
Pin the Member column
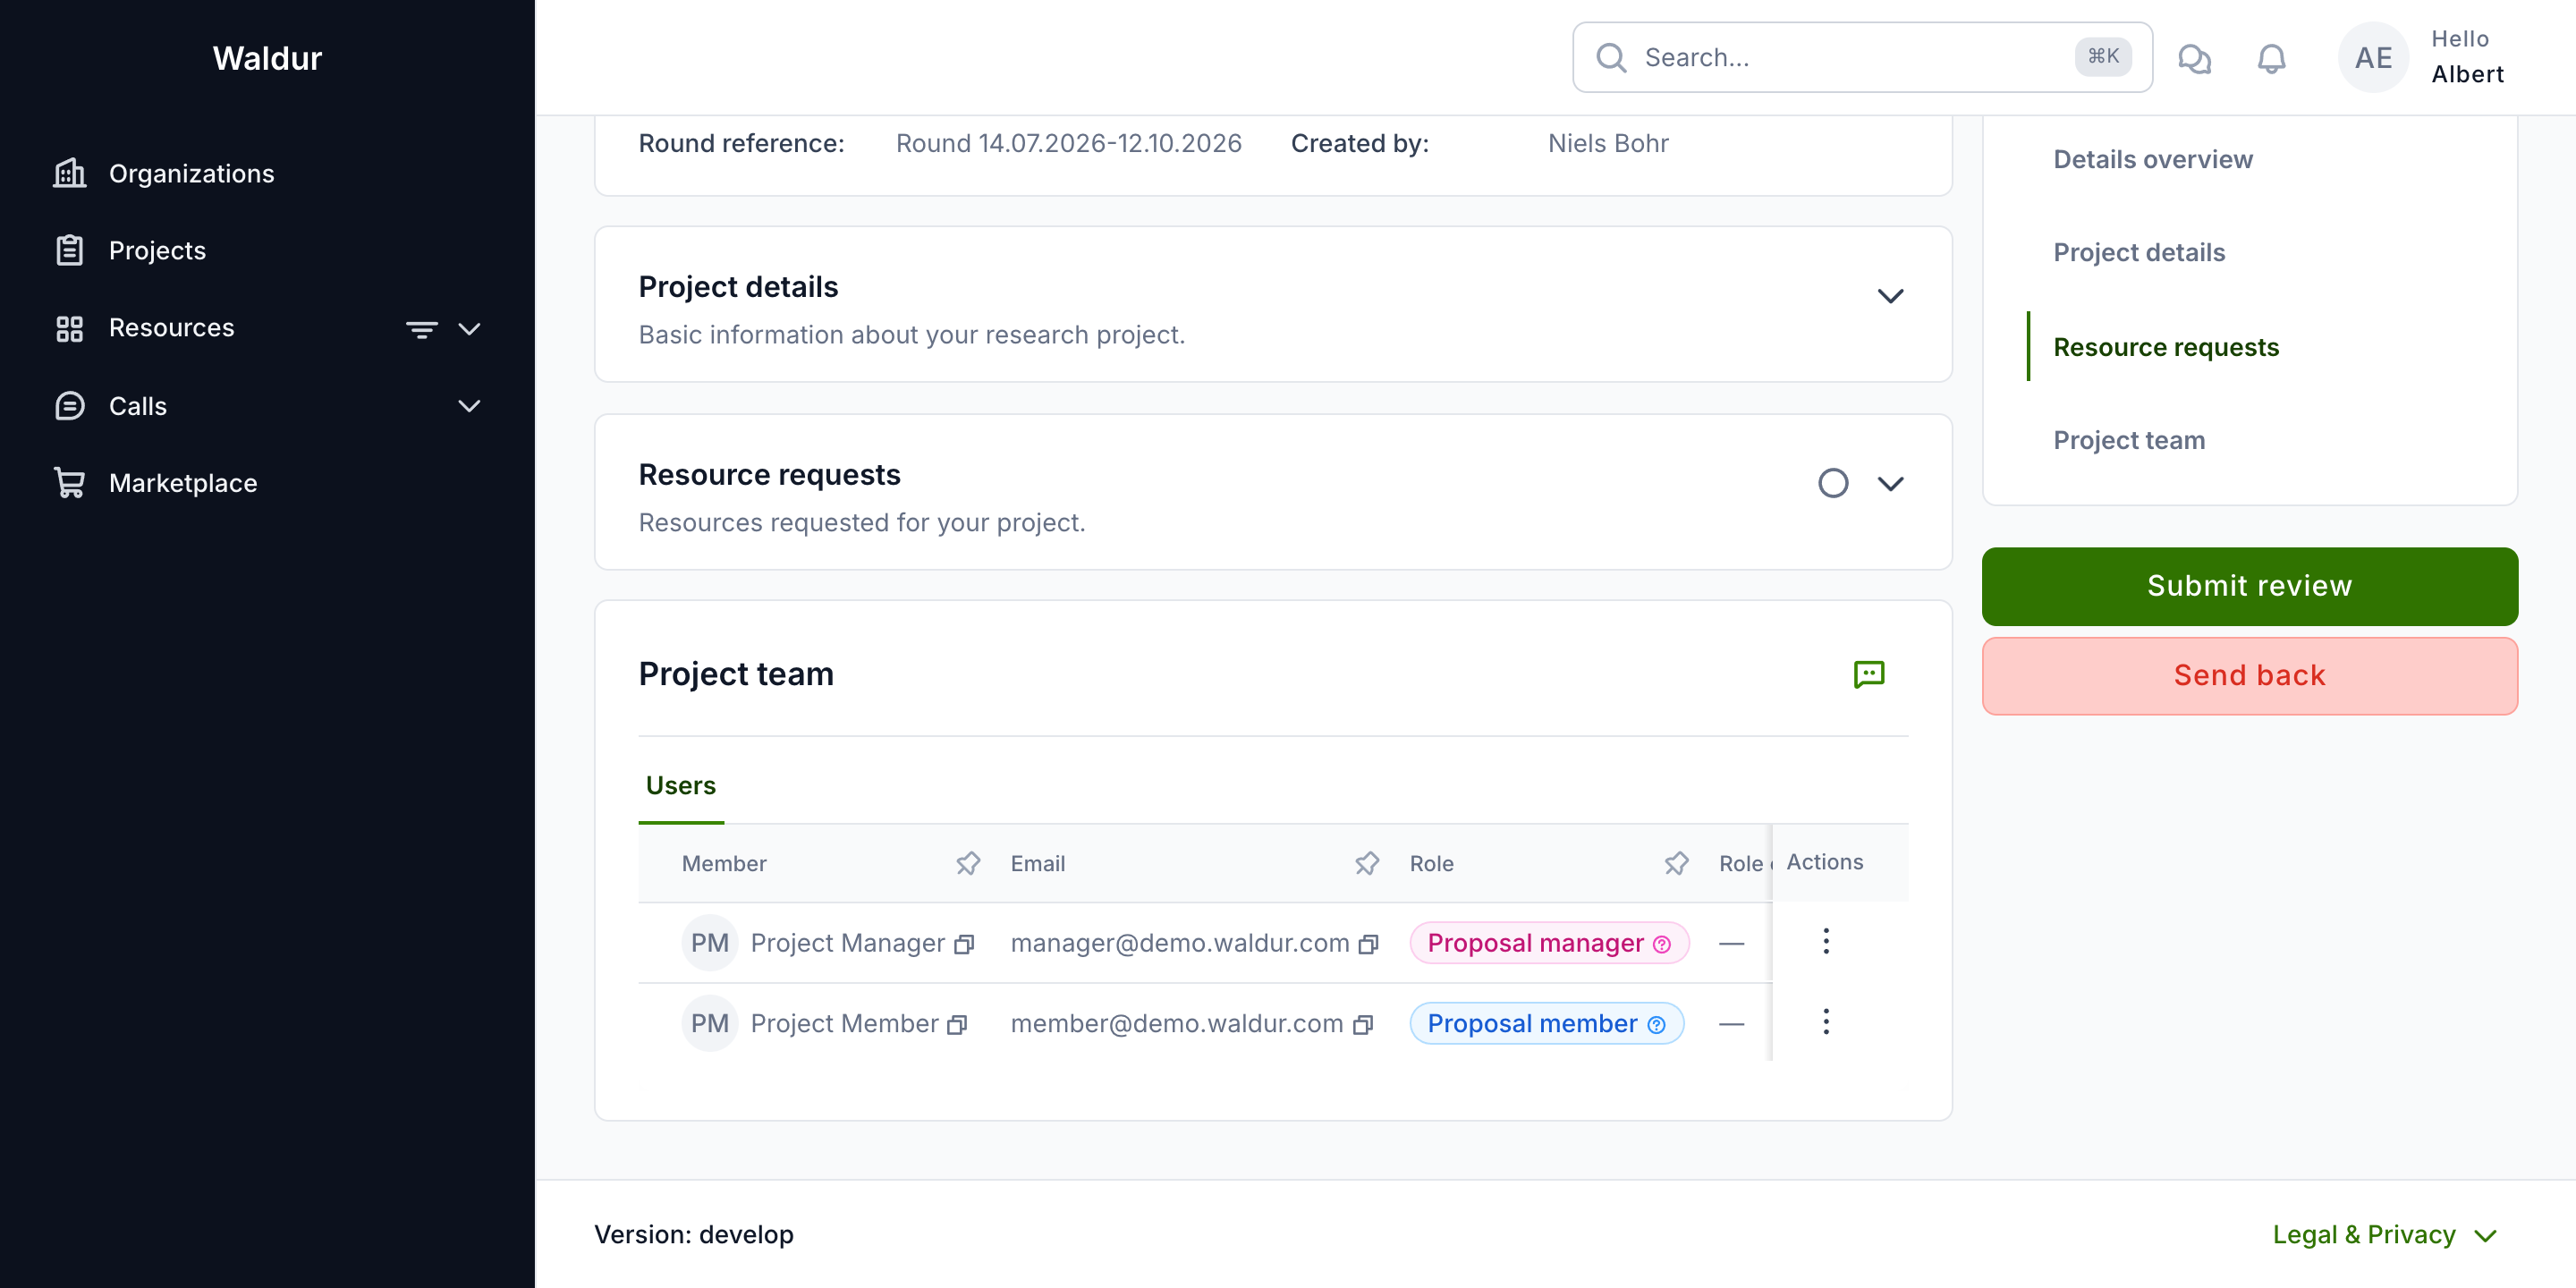click(x=967, y=863)
